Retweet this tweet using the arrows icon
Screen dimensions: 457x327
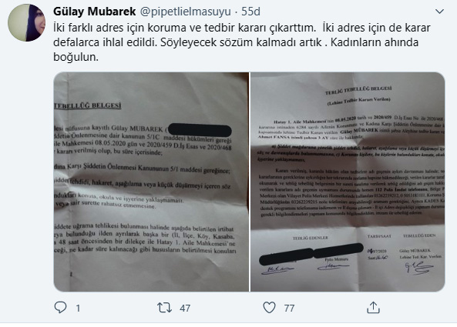click(x=164, y=308)
